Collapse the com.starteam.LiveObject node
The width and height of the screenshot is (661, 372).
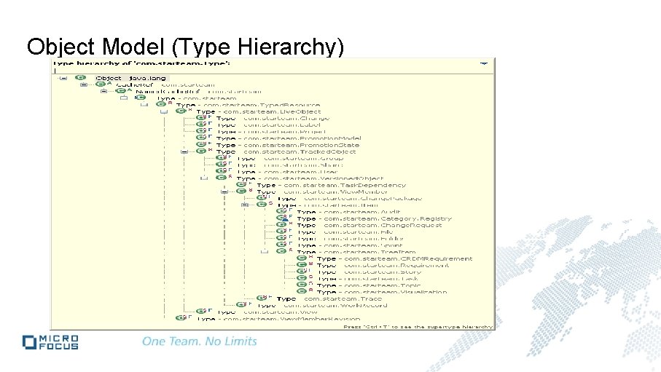click(164, 111)
